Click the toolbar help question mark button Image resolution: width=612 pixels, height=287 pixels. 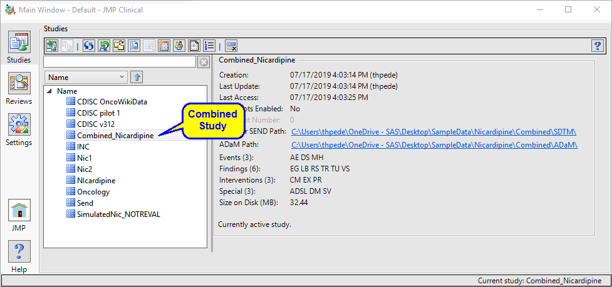(597, 46)
